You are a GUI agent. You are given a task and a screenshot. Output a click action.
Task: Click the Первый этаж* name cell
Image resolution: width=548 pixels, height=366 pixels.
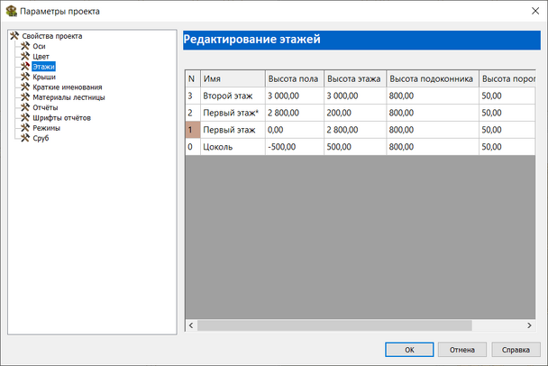(x=233, y=113)
